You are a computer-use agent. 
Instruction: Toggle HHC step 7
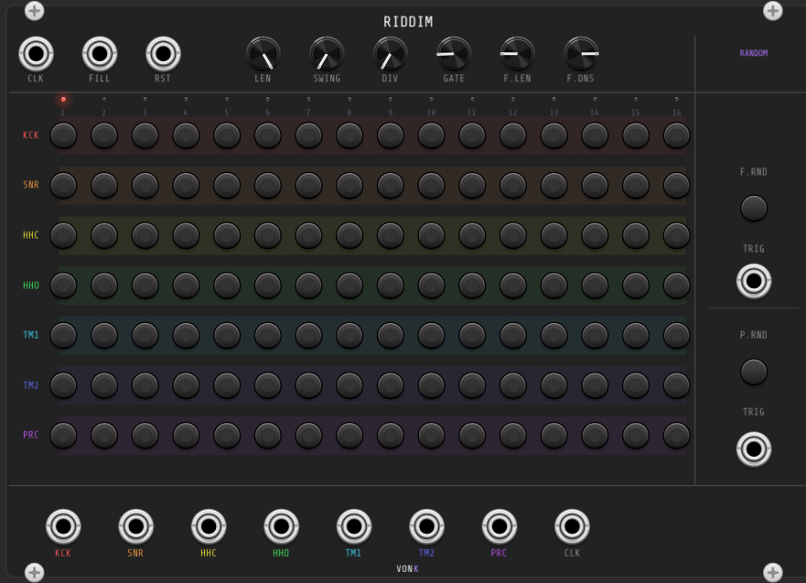(308, 235)
